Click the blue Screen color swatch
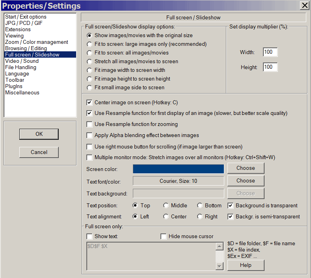Screen dimensions: 311x278 [x=178, y=169]
